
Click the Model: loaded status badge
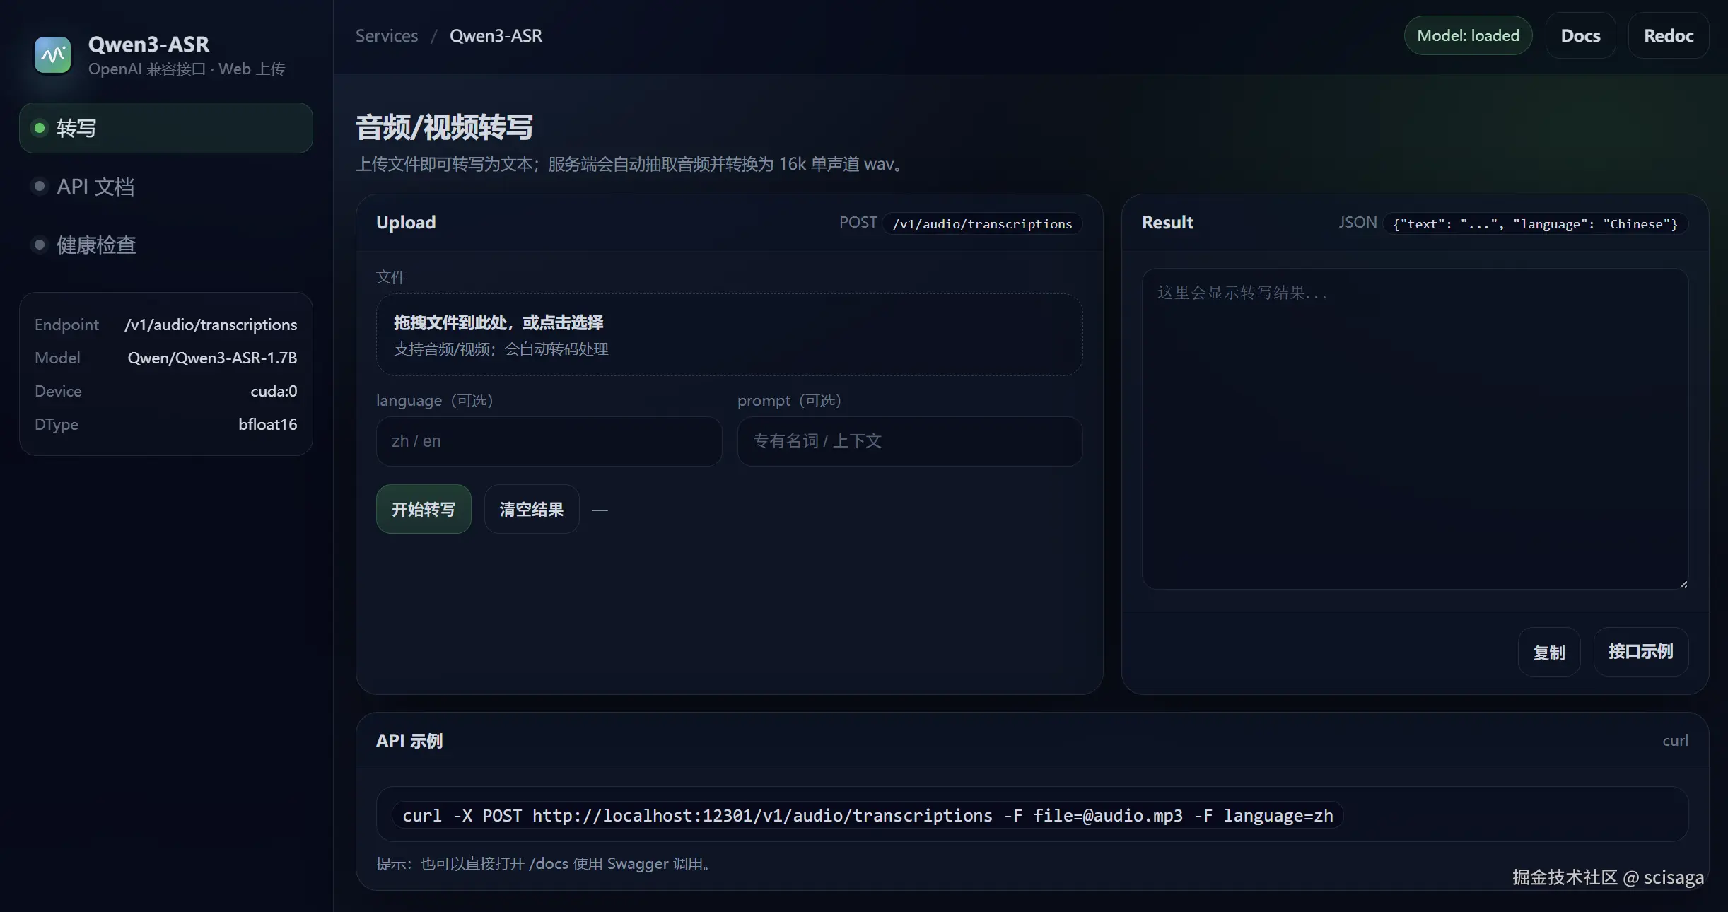pos(1466,35)
